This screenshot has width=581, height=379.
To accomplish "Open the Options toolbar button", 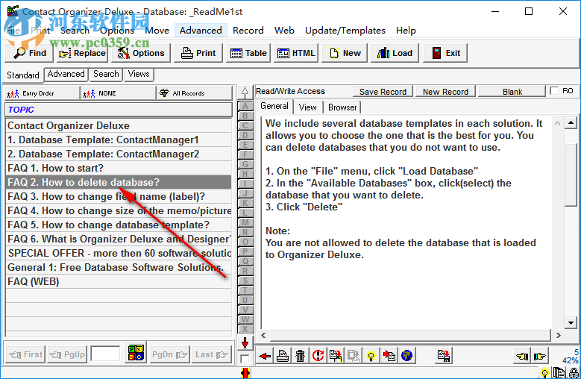I will click(141, 53).
